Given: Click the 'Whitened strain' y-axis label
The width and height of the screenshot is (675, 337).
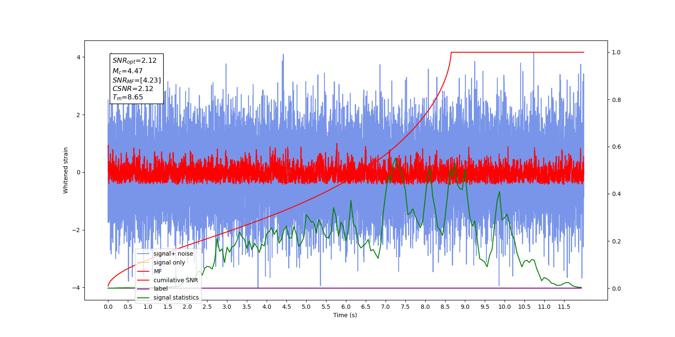Looking at the screenshot, I should [66, 170].
